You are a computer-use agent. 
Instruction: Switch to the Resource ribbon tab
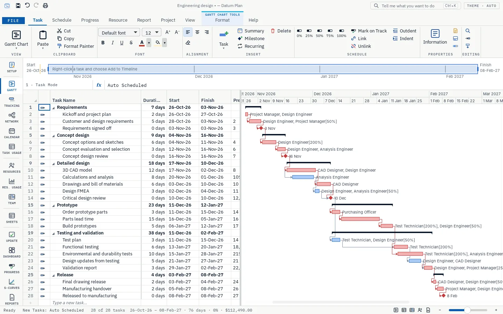click(x=118, y=20)
